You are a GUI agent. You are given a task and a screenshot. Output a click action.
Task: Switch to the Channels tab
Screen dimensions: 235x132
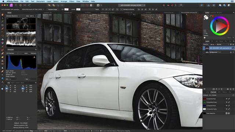[x=213, y=92]
